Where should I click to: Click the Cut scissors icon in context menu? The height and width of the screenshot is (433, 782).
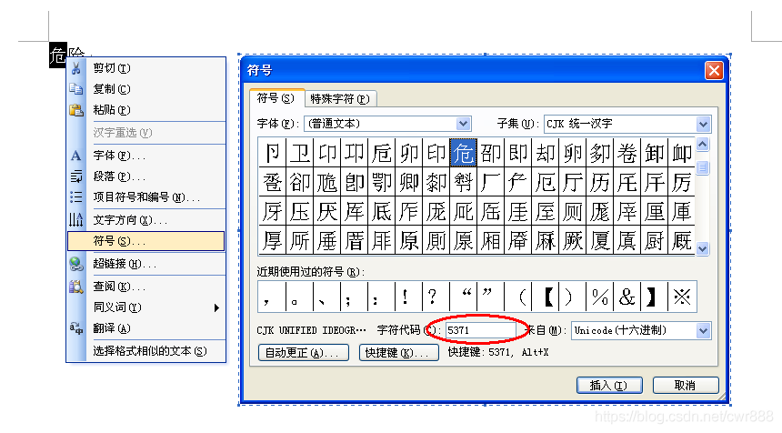pyautogui.click(x=76, y=68)
